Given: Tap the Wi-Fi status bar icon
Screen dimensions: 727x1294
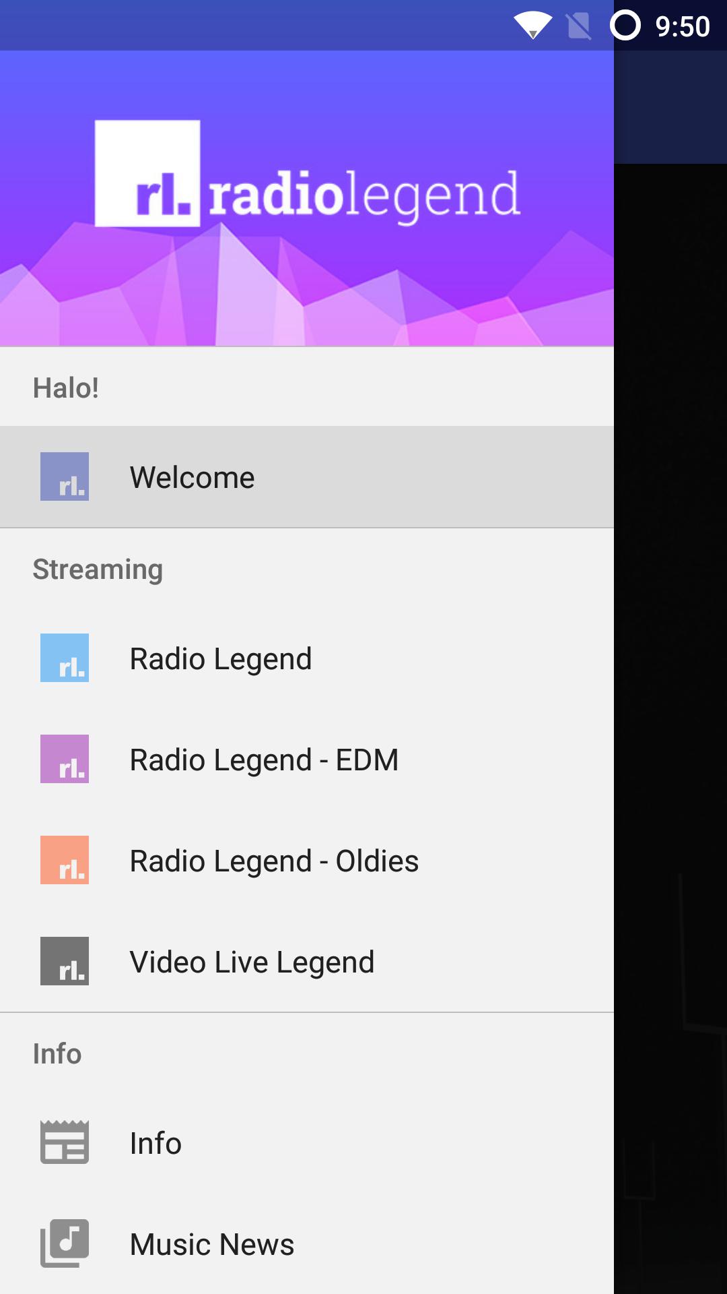Looking at the screenshot, I should coord(533,26).
